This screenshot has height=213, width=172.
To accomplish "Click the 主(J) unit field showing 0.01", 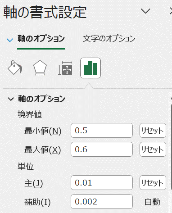I will click(x=102, y=182).
